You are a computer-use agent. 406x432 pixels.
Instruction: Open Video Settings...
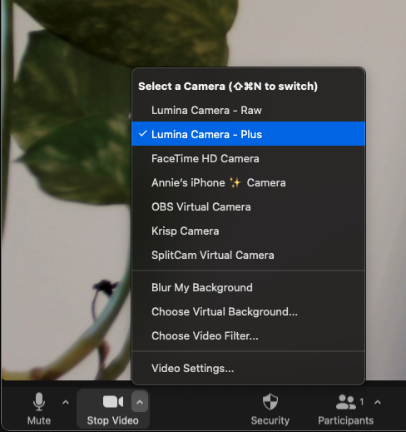click(249, 368)
